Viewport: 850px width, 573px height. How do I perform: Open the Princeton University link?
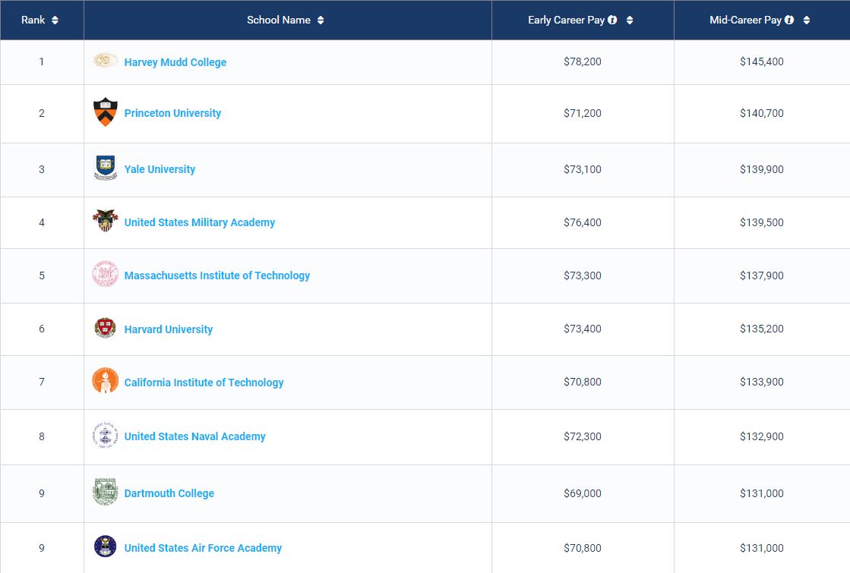(172, 113)
